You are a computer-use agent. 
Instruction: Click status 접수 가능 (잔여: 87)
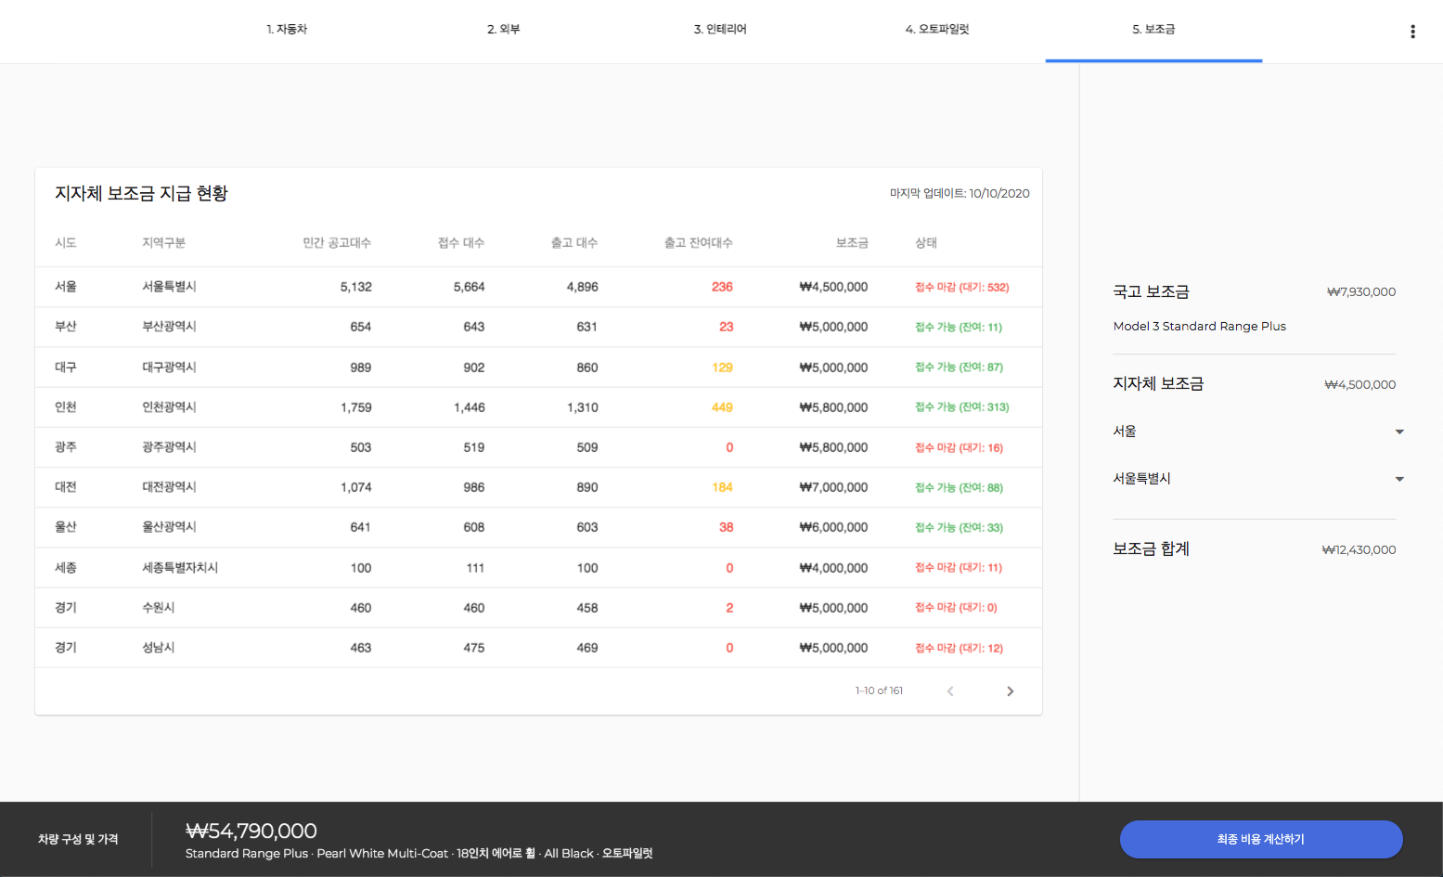[959, 368]
